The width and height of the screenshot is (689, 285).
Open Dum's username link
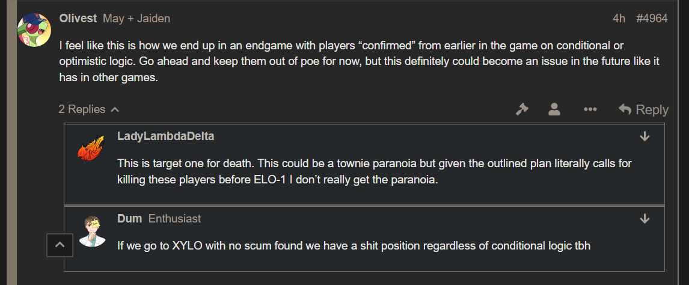click(130, 218)
